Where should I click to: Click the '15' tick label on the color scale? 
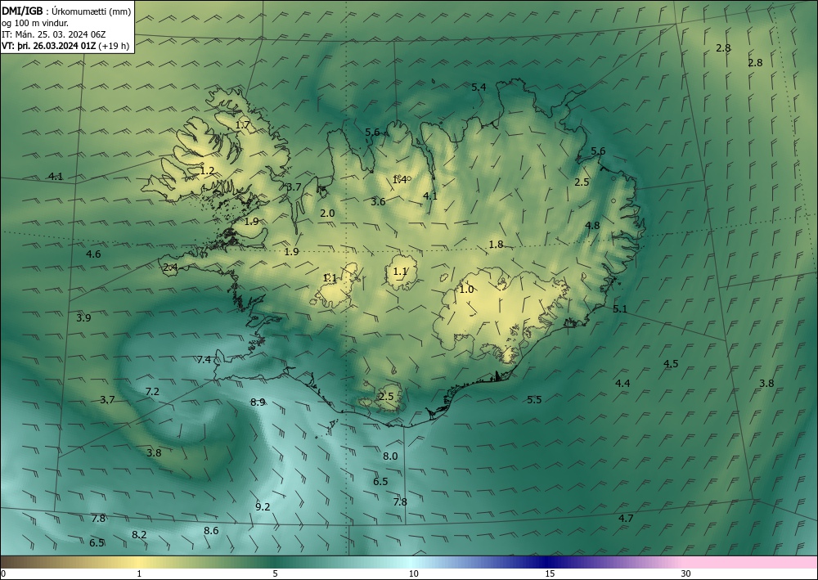pyautogui.click(x=550, y=573)
